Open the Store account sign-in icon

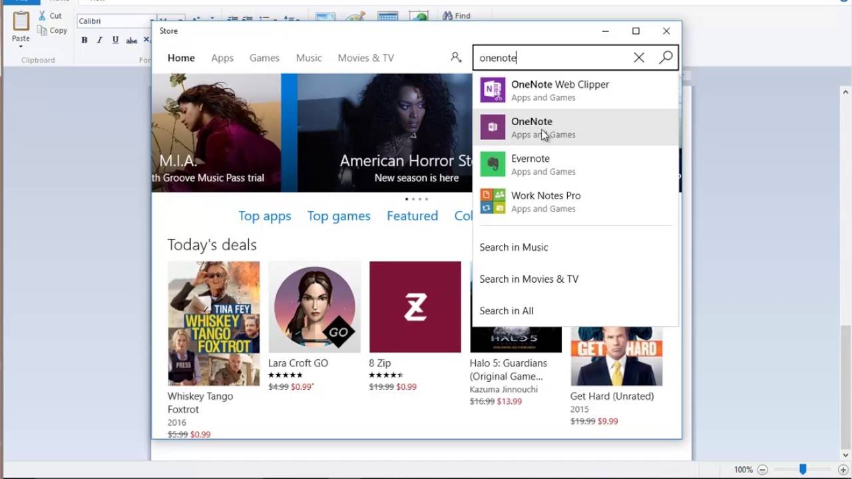pyautogui.click(x=456, y=58)
